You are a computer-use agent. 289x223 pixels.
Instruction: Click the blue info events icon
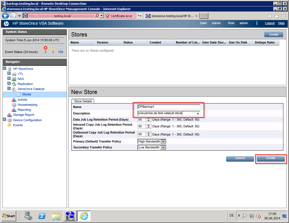click(x=60, y=48)
